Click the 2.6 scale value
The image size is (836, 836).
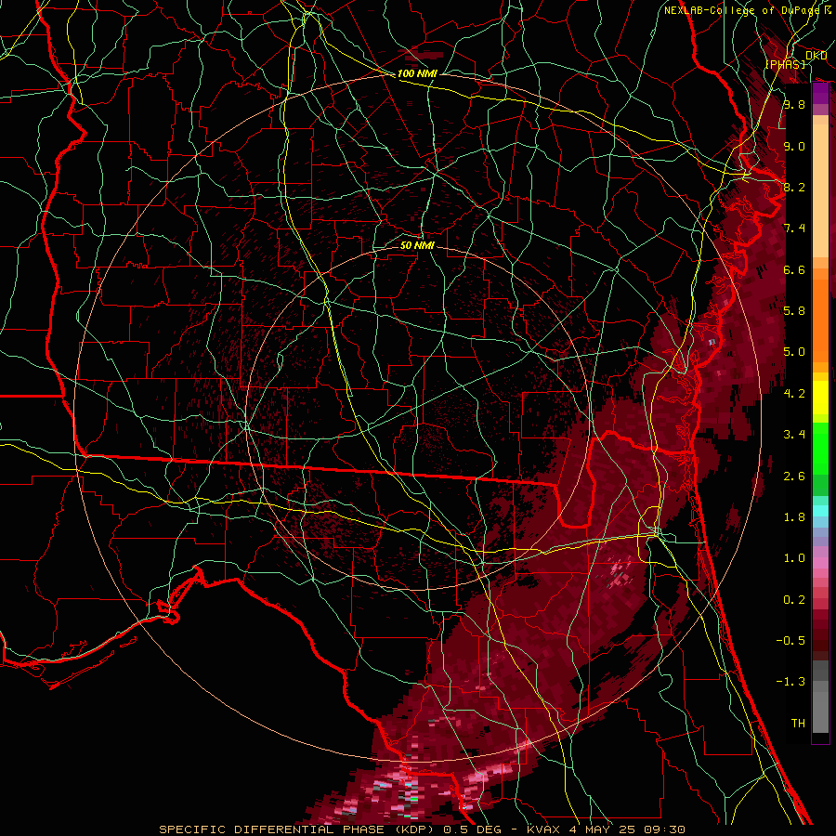[794, 477]
